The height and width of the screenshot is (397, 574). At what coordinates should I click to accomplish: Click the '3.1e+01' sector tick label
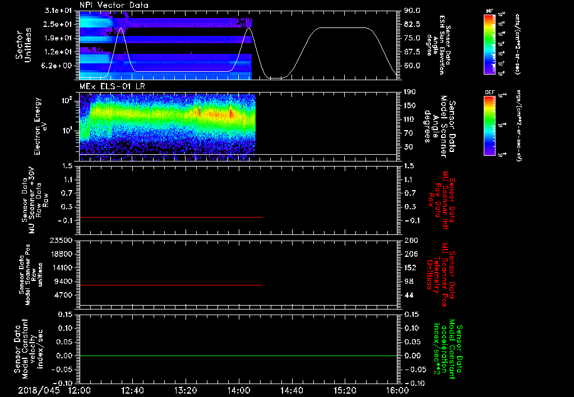(59, 11)
